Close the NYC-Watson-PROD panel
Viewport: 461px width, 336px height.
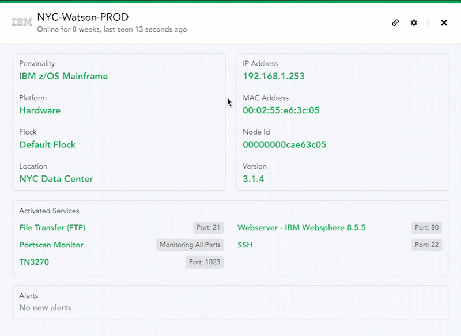coord(444,22)
